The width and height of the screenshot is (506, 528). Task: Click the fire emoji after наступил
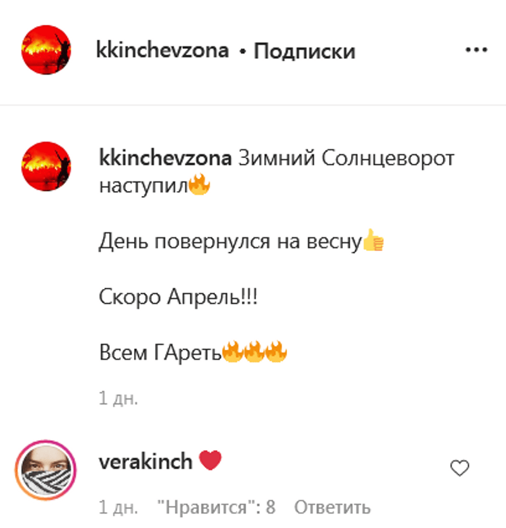(199, 184)
